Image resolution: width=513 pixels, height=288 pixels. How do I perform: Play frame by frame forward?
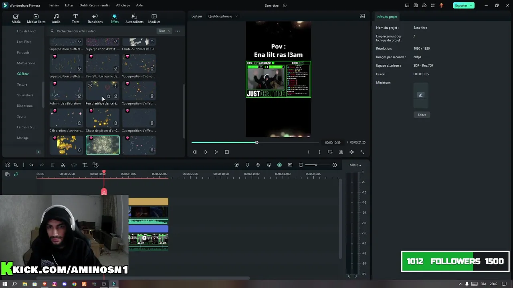(x=205, y=152)
